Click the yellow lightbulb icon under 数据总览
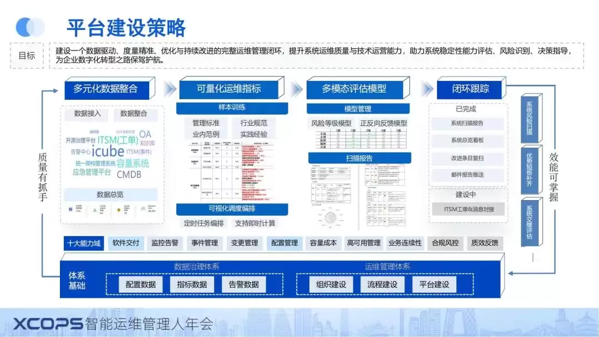This screenshot has width=599, height=337. [119, 209]
